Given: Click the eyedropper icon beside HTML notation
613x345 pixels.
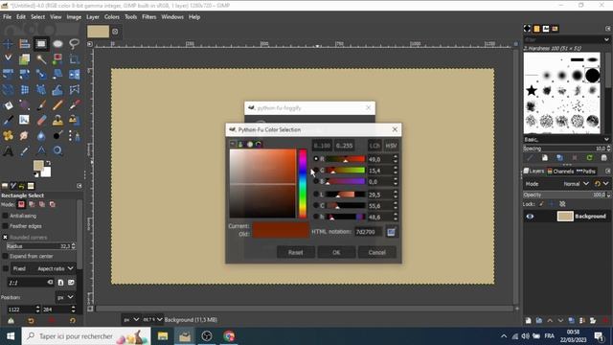Looking at the screenshot, I should coord(391,232).
